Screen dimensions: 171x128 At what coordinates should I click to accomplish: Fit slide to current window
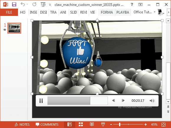coord(163,124)
